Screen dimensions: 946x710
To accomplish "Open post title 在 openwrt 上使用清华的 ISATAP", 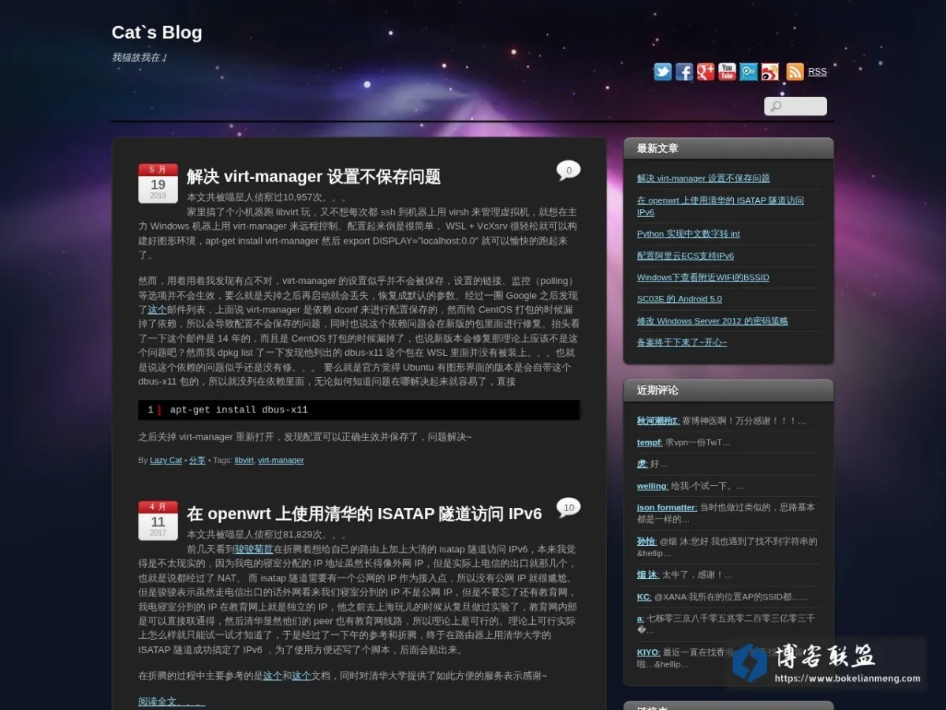I will pyautogui.click(x=364, y=514).
